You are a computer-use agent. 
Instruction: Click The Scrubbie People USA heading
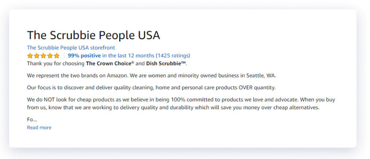[94, 35]
